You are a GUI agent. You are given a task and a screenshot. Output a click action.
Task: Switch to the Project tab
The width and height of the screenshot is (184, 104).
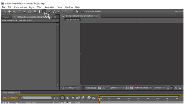(x=6, y=17)
